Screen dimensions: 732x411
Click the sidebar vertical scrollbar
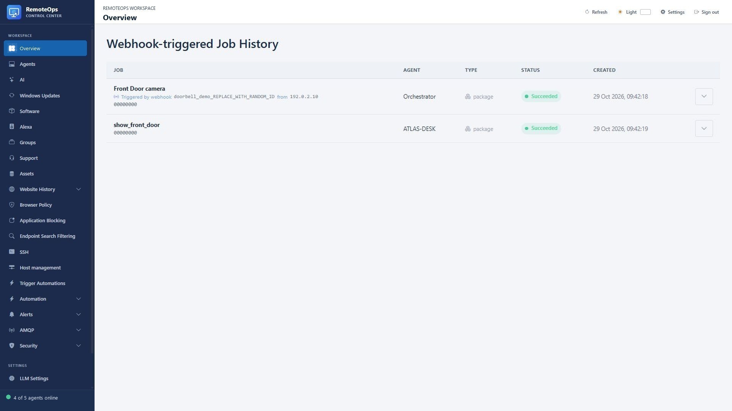92,190
